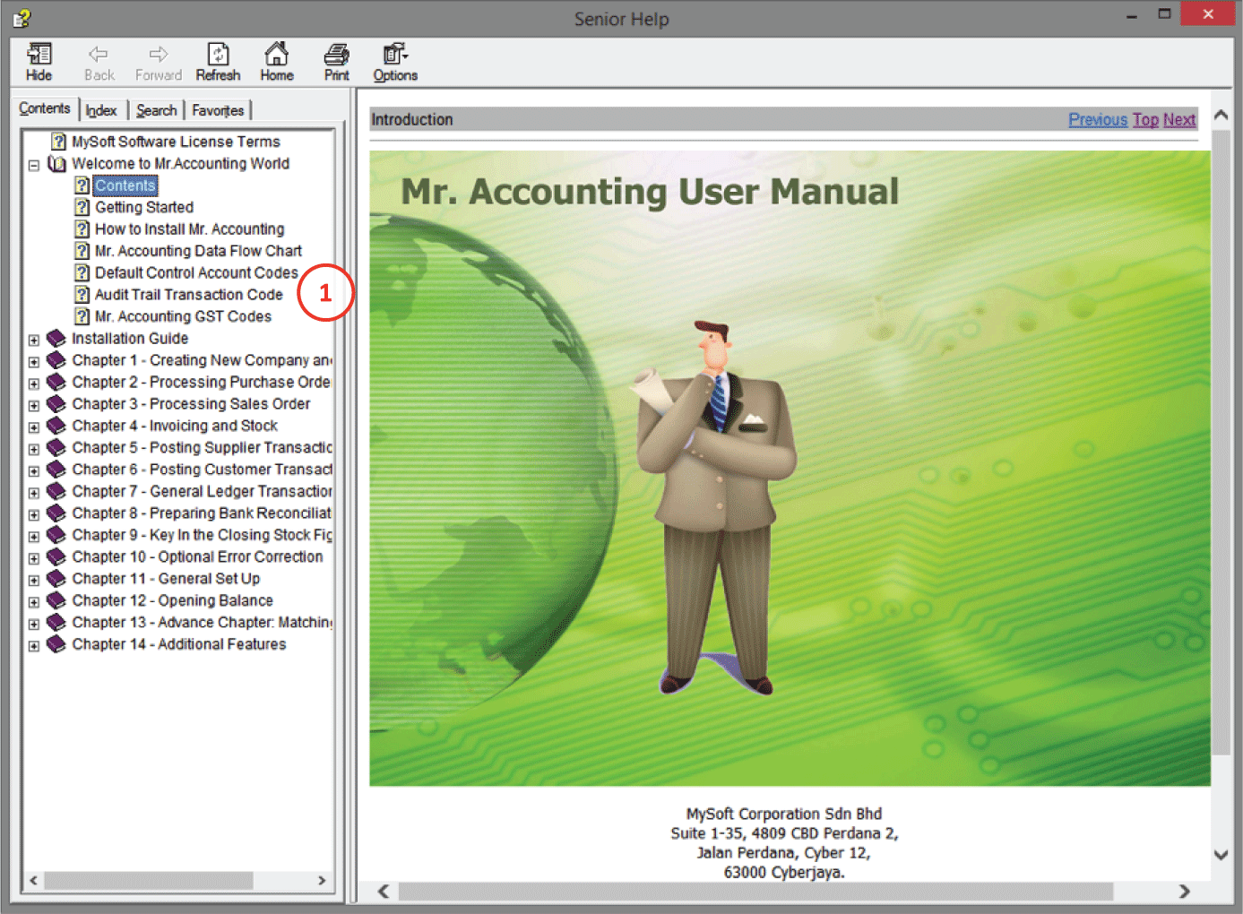Click the content pane scroll down arrow
The height and width of the screenshot is (914, 1243).
point(1221,855)
